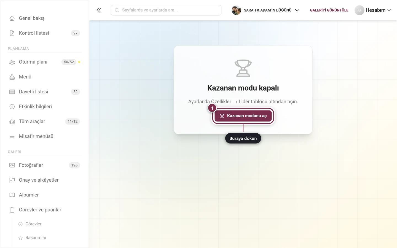Focus the Sayfalarda ve ayarlarda ara search field

coord(166,10)
